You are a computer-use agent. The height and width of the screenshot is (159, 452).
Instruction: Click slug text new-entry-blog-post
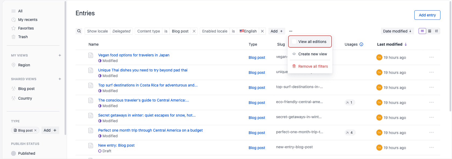point(294,147)
